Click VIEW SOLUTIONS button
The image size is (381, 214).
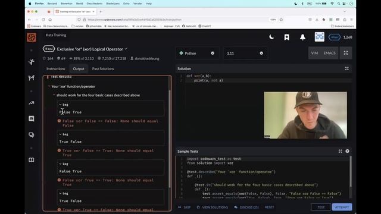coord(213,207)
